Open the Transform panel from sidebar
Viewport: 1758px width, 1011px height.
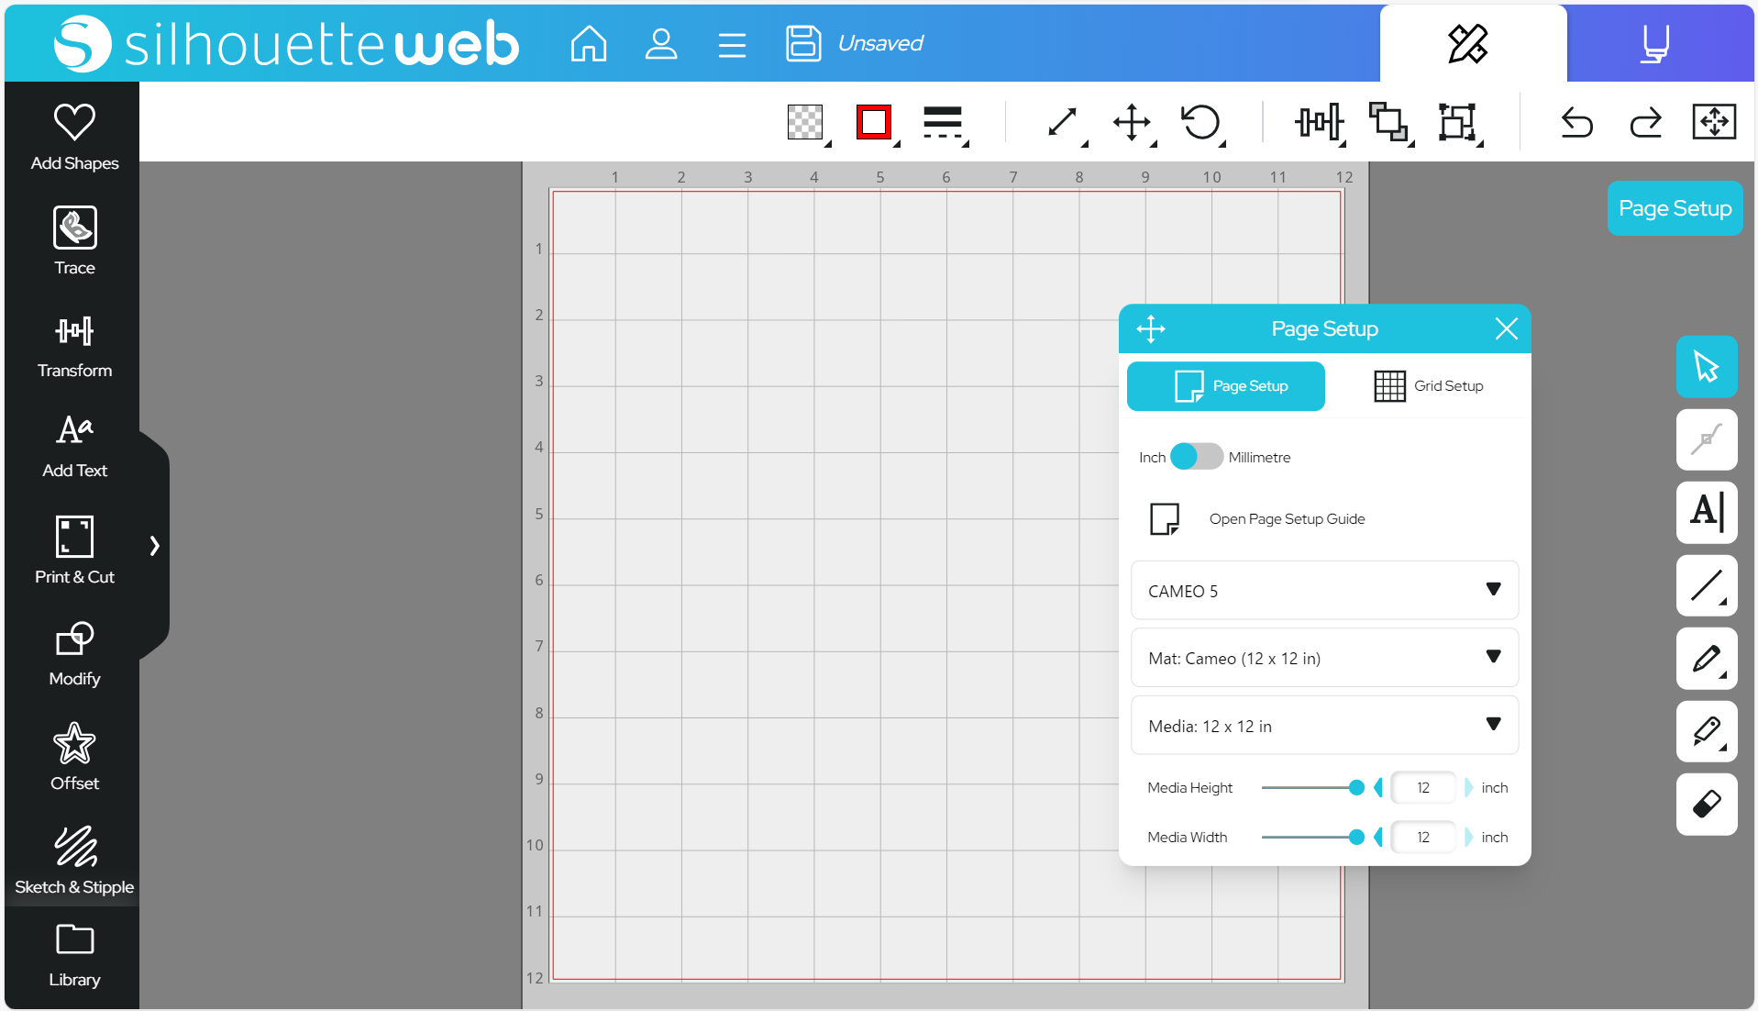[74, 347]
